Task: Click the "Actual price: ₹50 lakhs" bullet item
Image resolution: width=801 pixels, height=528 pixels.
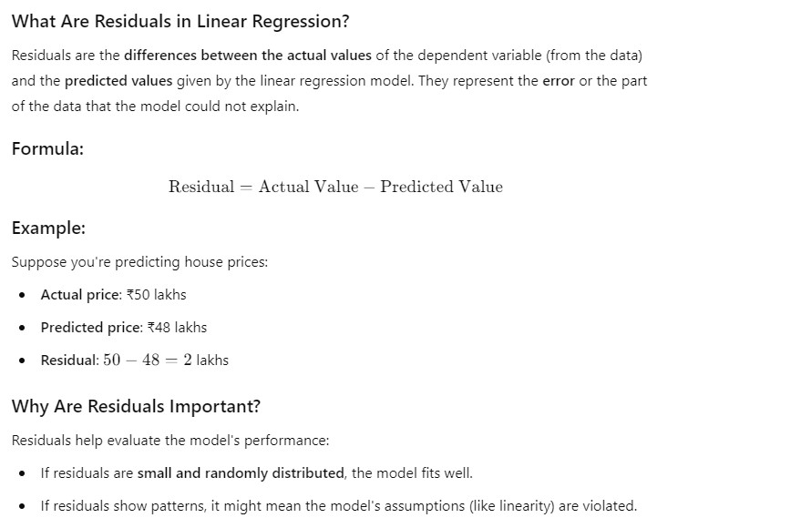Action: pos(113,294)
